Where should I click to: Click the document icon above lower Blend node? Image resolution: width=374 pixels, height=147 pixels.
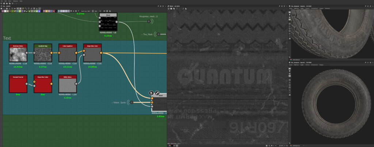pos(151,93)
